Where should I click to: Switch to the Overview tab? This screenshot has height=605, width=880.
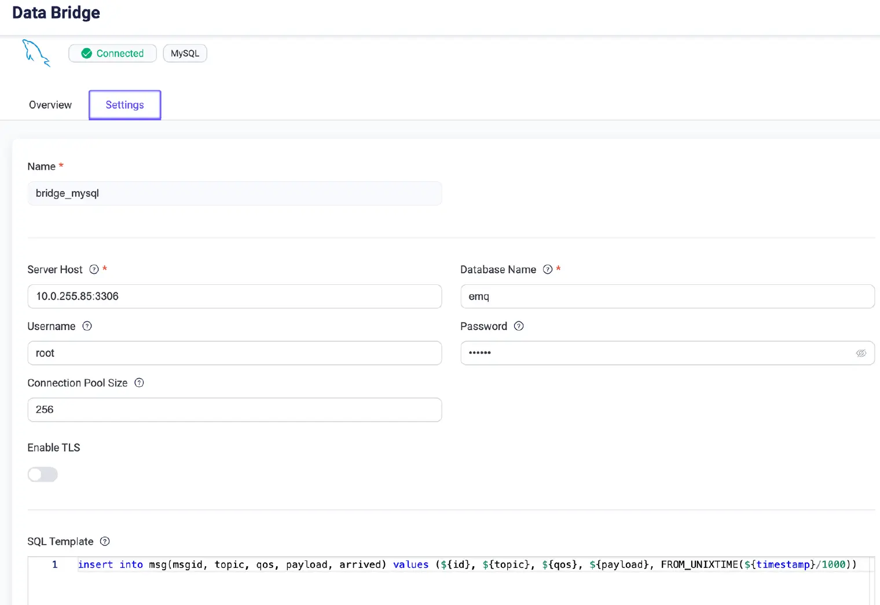point(50,105)
